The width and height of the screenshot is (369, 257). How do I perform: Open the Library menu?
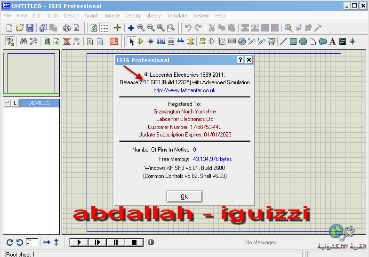(153, 16)
